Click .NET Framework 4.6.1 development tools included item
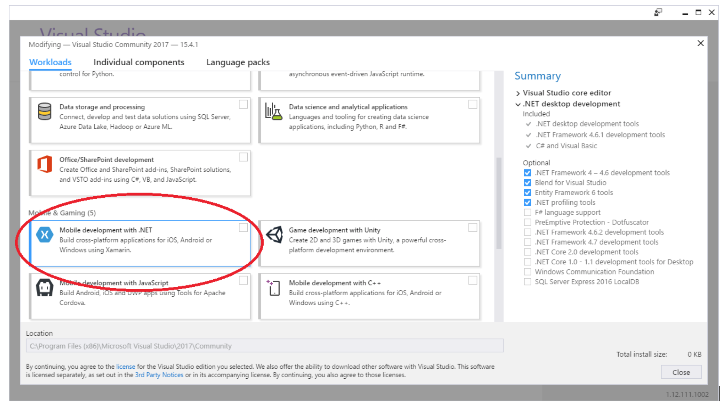727x408 pixels. [x=600, y=135]
